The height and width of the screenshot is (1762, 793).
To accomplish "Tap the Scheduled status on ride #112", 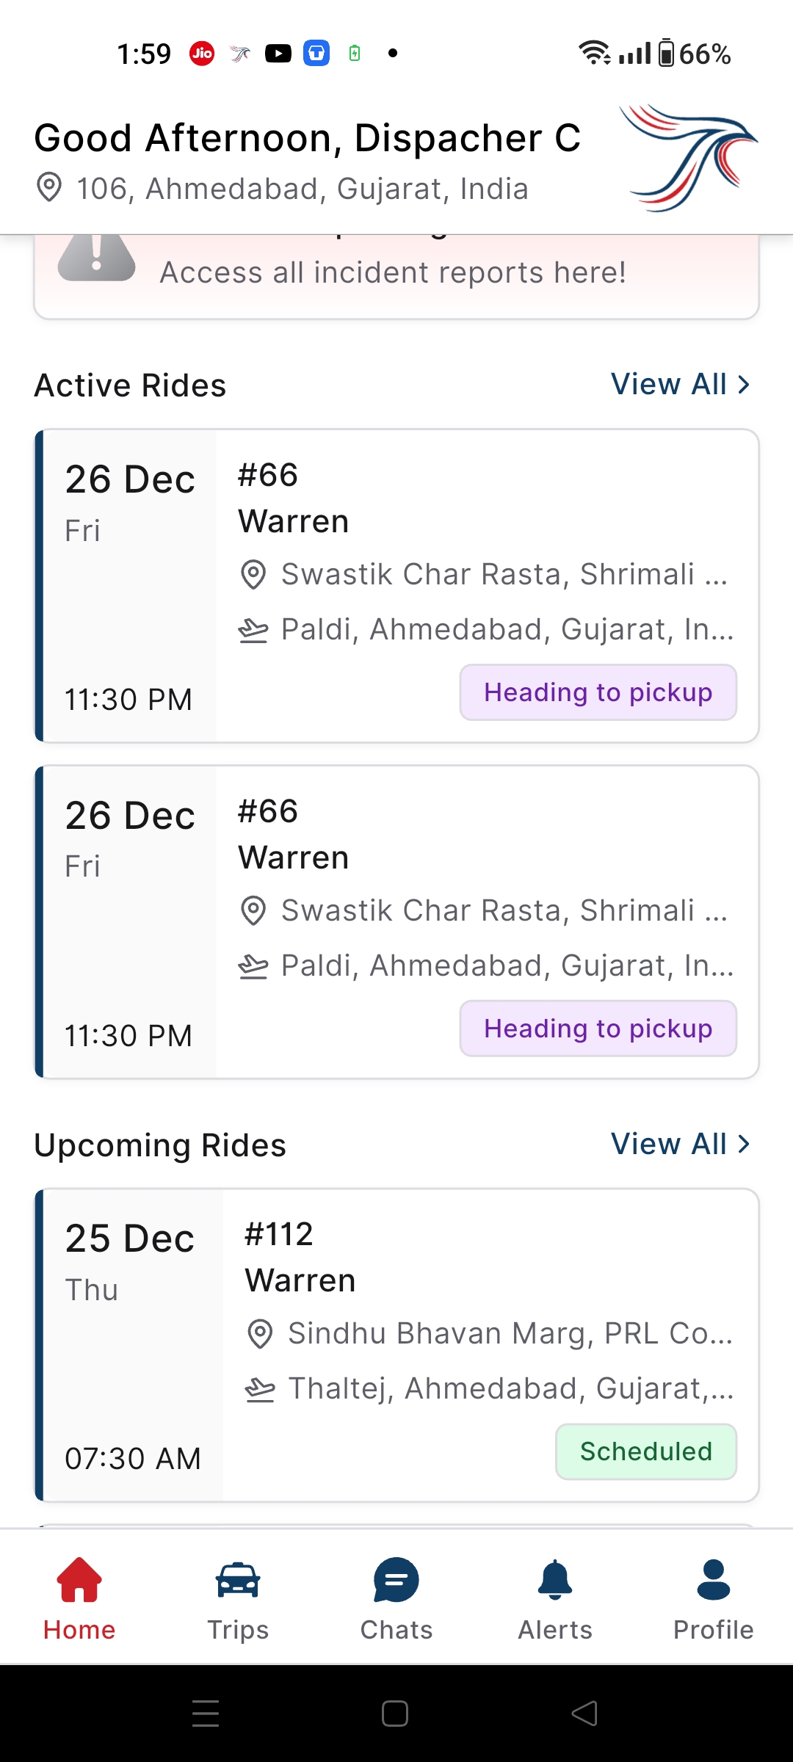I will point(645,1451).
